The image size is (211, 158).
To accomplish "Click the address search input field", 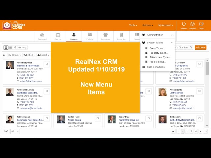I will tap(182, 47).
